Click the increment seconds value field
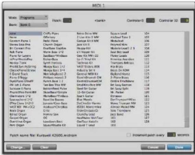Viewport: 195px width, 155px height. pos(171,135)
